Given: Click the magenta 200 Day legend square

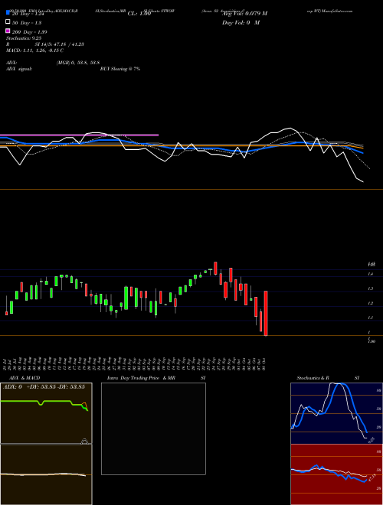Looking at the screenshot, I should (8, 31).
